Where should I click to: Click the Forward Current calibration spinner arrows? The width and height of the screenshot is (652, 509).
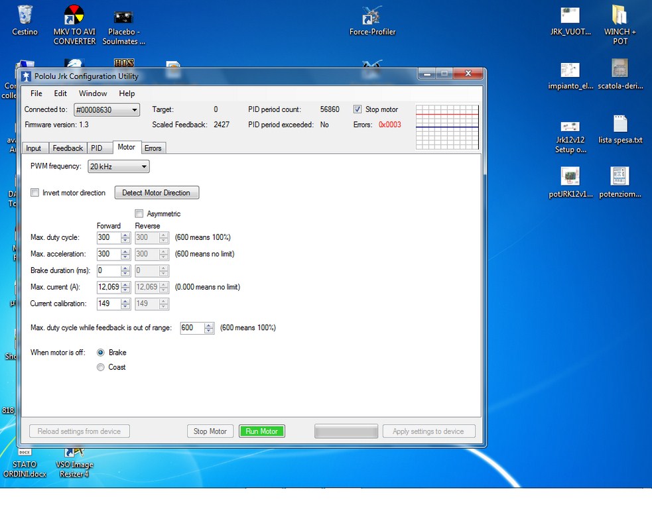pyautogui.click(x=125, y=304)
